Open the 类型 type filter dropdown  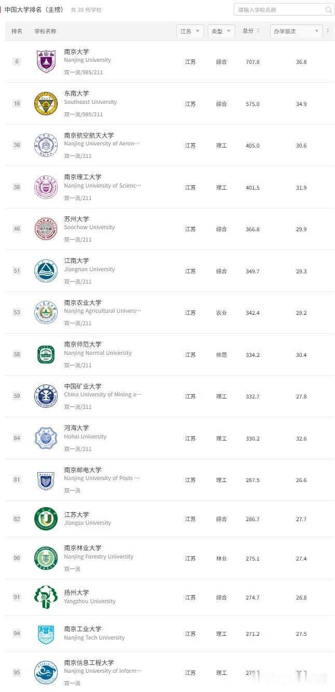221,31
